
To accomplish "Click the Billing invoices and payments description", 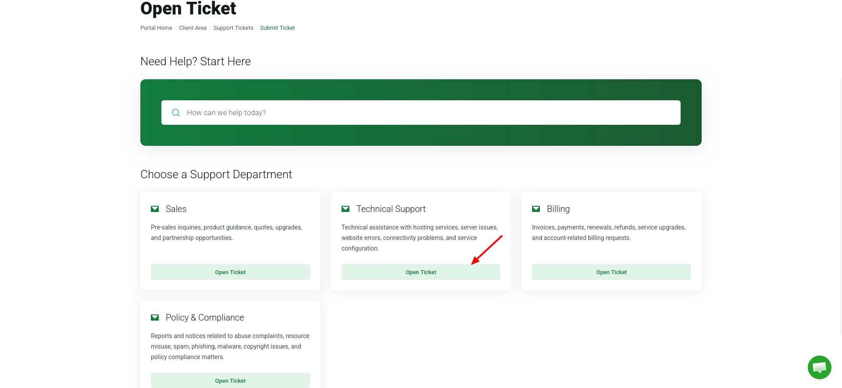I will 609,233.
